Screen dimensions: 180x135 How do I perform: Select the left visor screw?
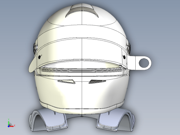coord(39,57)
